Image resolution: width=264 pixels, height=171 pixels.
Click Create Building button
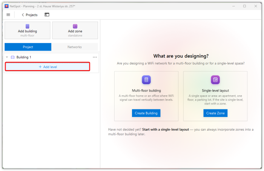[x=146, y=113]
